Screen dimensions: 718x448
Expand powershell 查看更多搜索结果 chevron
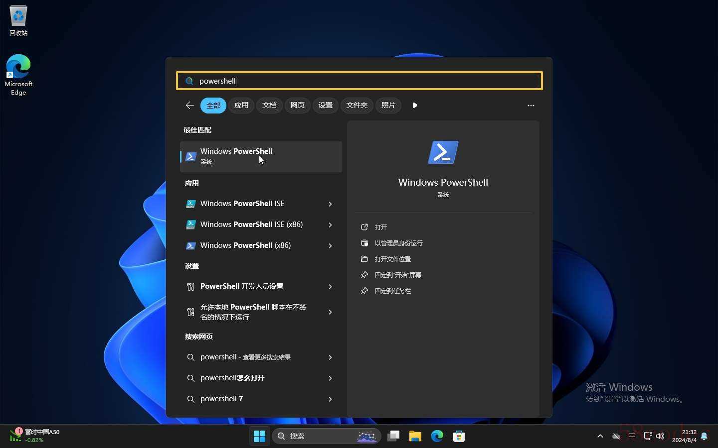(330, 357)
